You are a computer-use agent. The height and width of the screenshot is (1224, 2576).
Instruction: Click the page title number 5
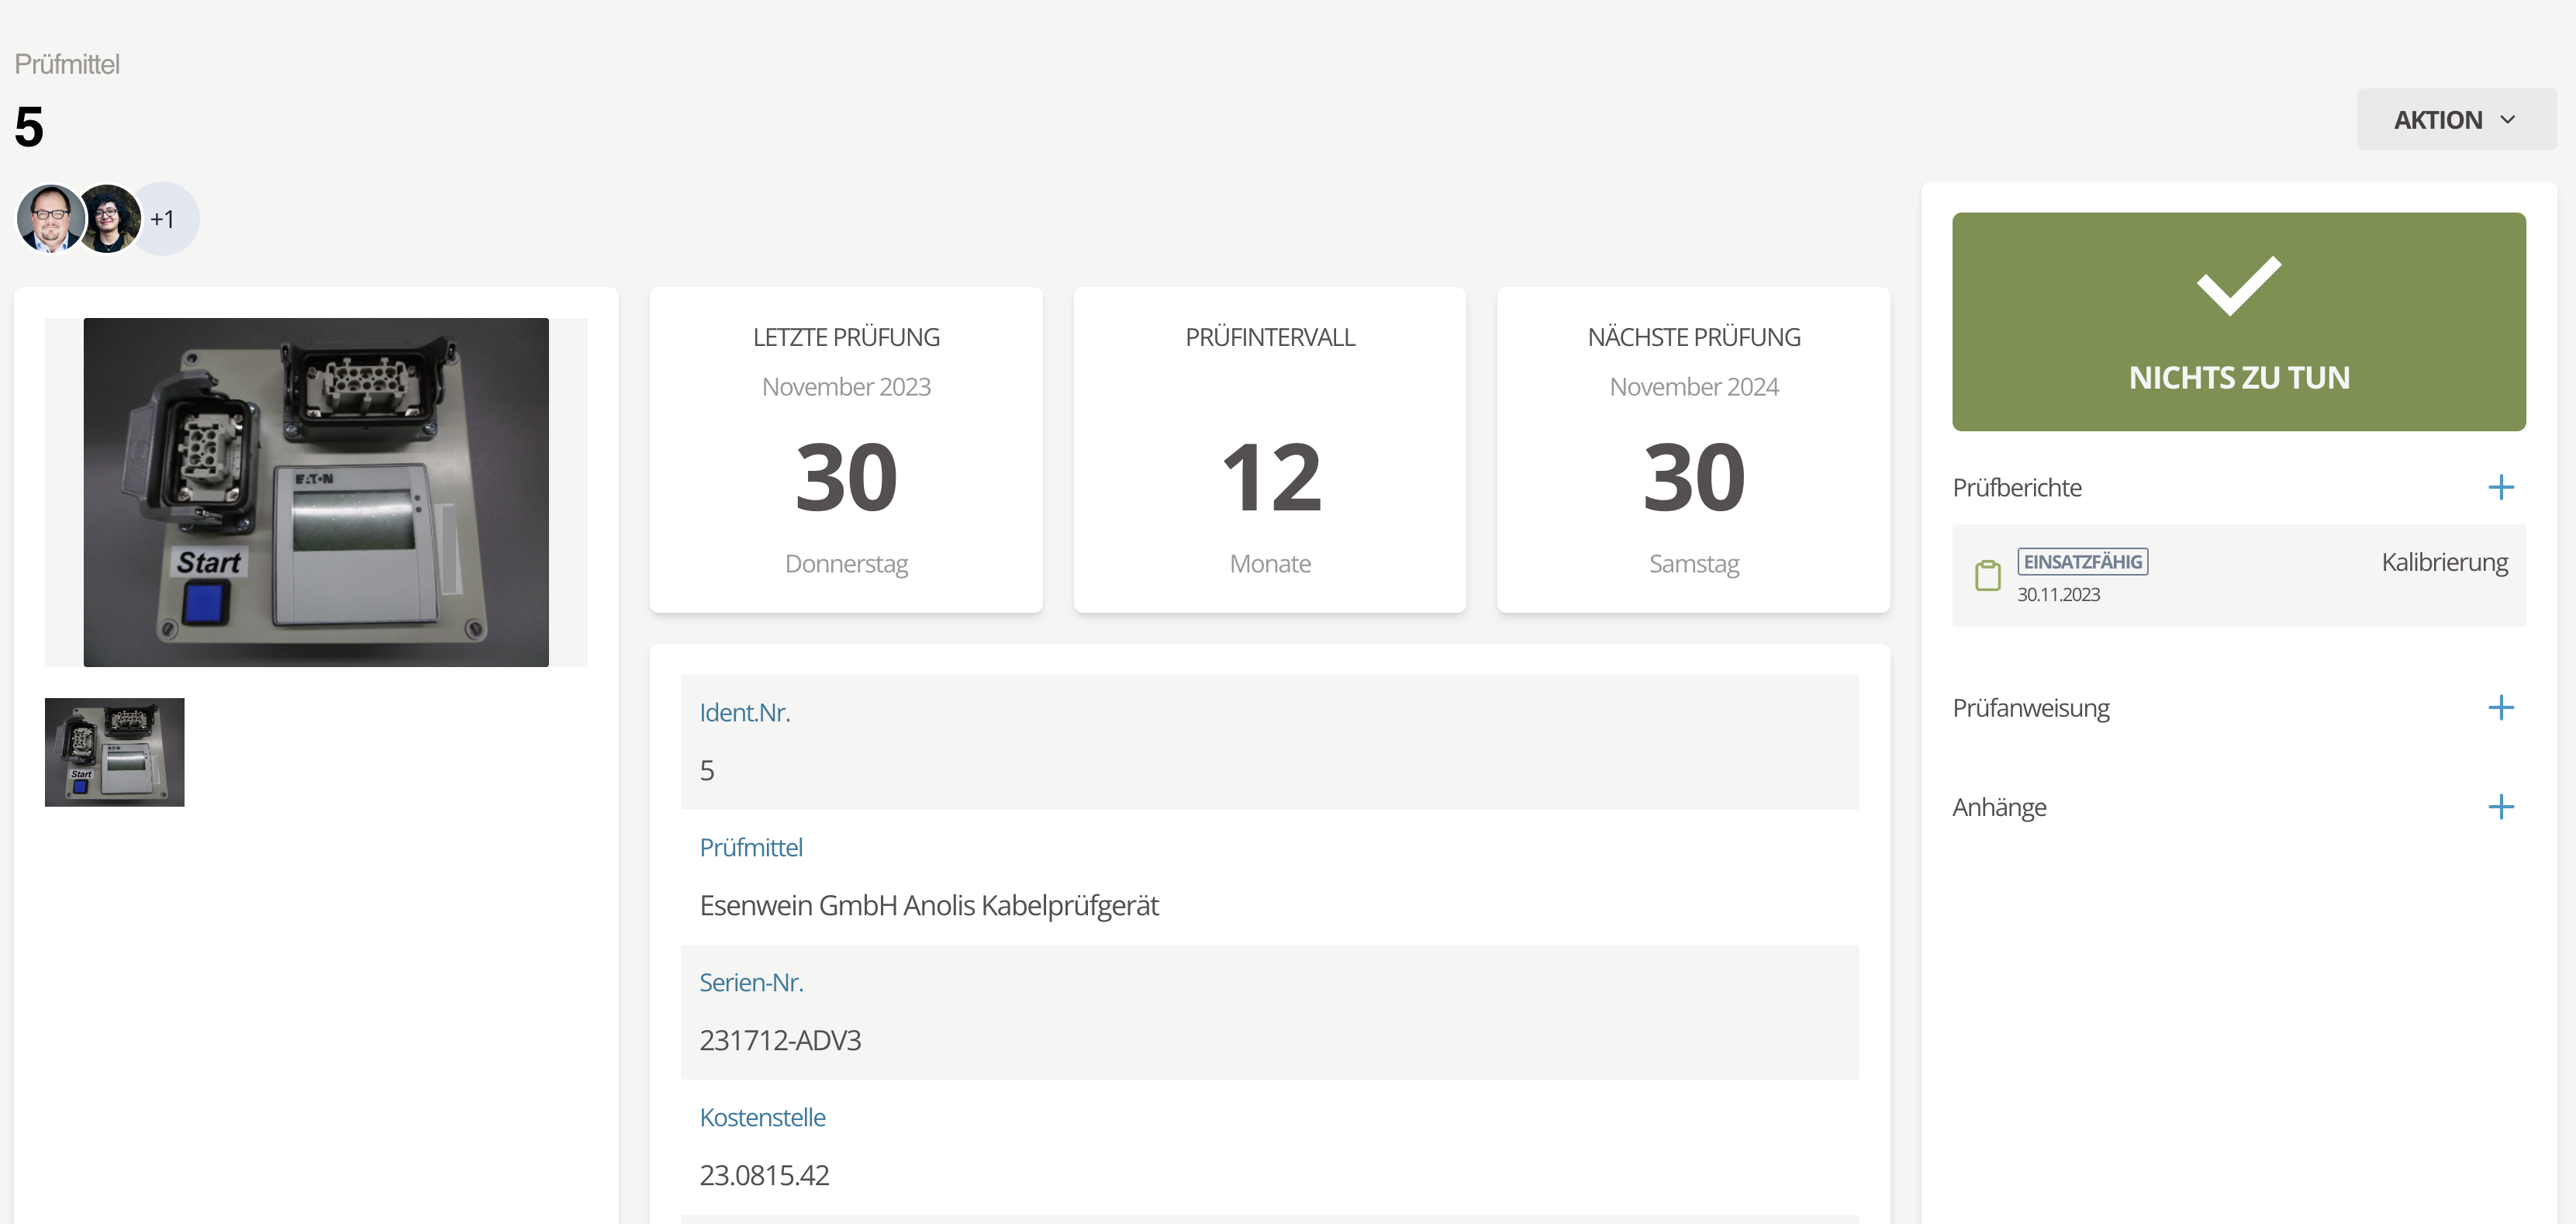pyautogui.click(x=29, y=128)
